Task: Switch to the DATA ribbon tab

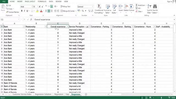Action: point(51,2)
